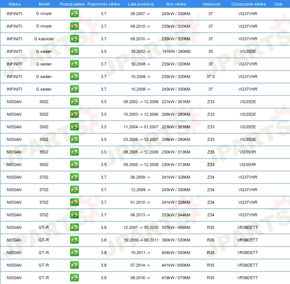Click the fuel icon in the 37 X G sedan row
The width and height of the screenshot is (290, 284).
74,77
